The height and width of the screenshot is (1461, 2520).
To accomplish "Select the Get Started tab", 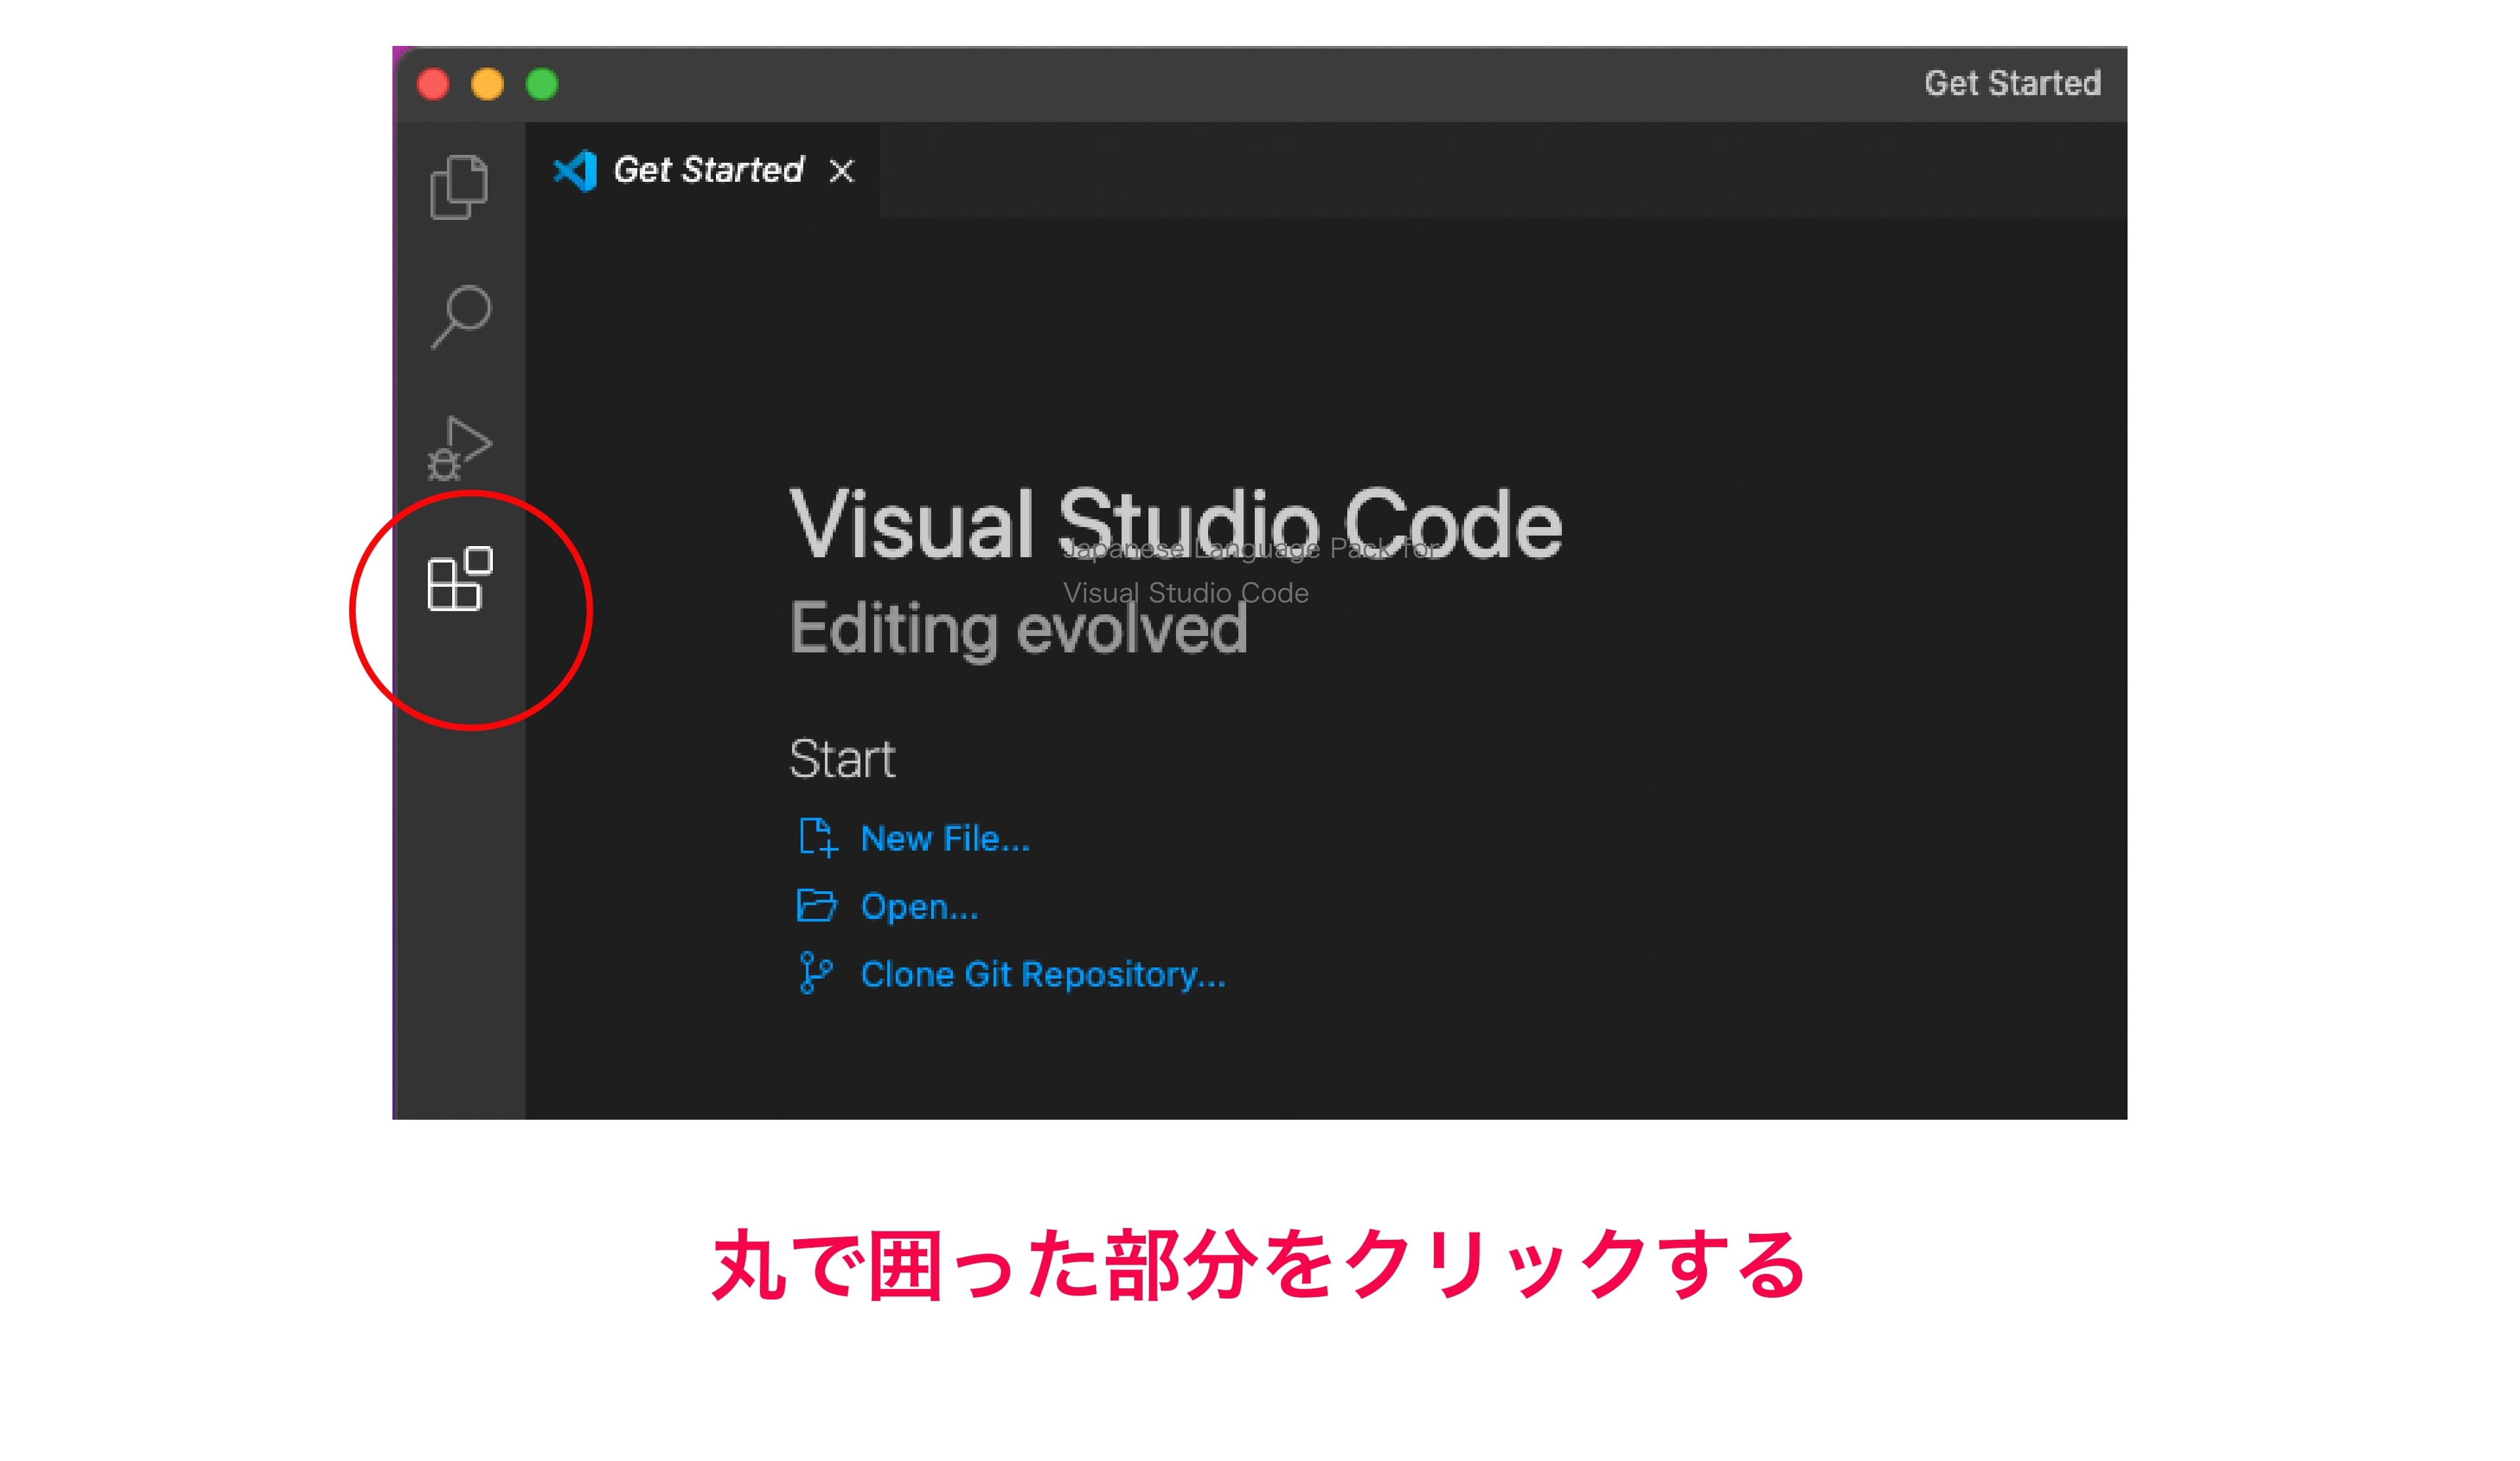I will pyautogui.click(x=702, y=170).
